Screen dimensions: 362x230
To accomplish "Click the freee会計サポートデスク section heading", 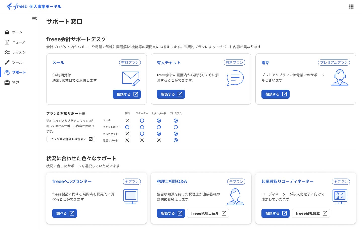I will click(76, 39).
